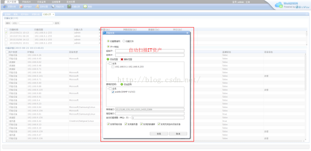Click the scan details horizontal scrollbar
Screen dimensions: 311x151
pos(155,141)
